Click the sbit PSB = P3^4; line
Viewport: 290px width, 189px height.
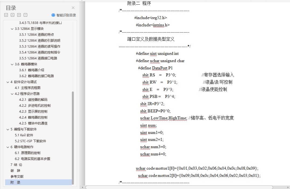pos(159,97)
